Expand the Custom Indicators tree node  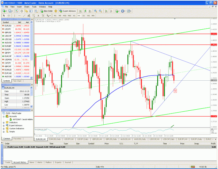3,129
